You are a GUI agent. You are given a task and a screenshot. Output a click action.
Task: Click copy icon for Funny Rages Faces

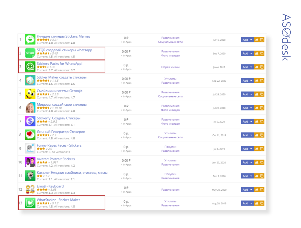262,149
